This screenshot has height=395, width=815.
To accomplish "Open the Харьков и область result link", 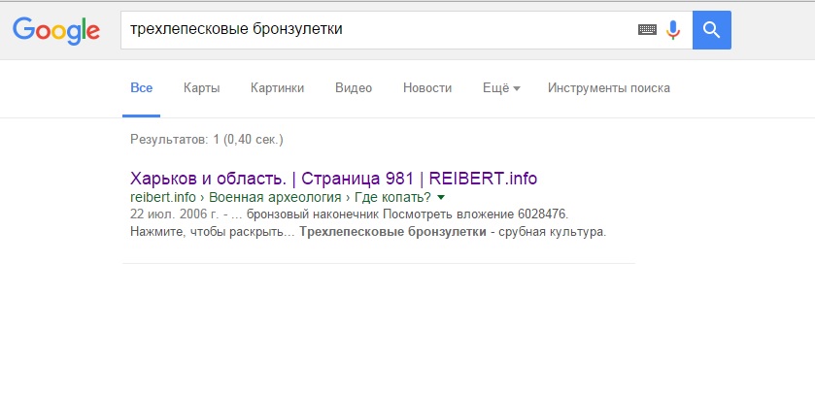I will pos(333,179).
